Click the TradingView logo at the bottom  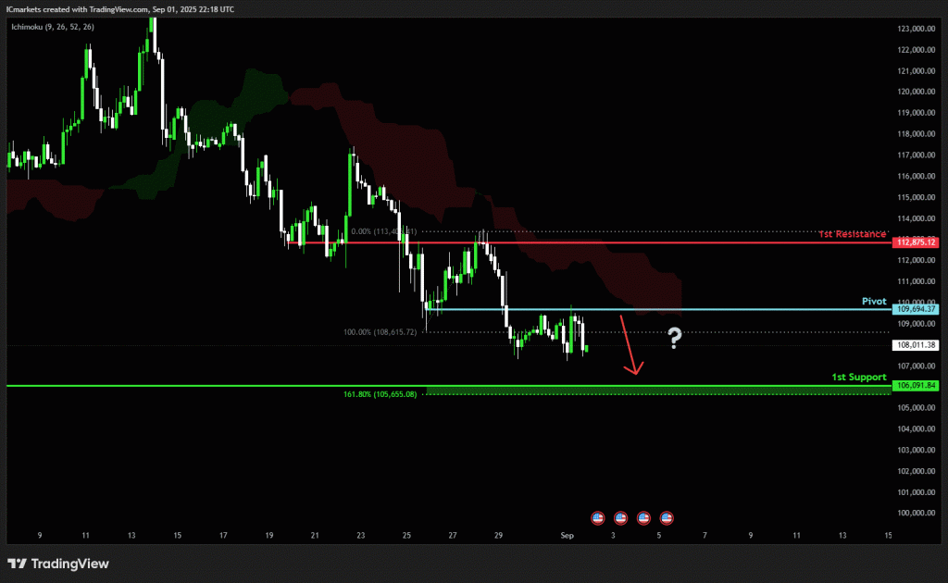(58, 564)
